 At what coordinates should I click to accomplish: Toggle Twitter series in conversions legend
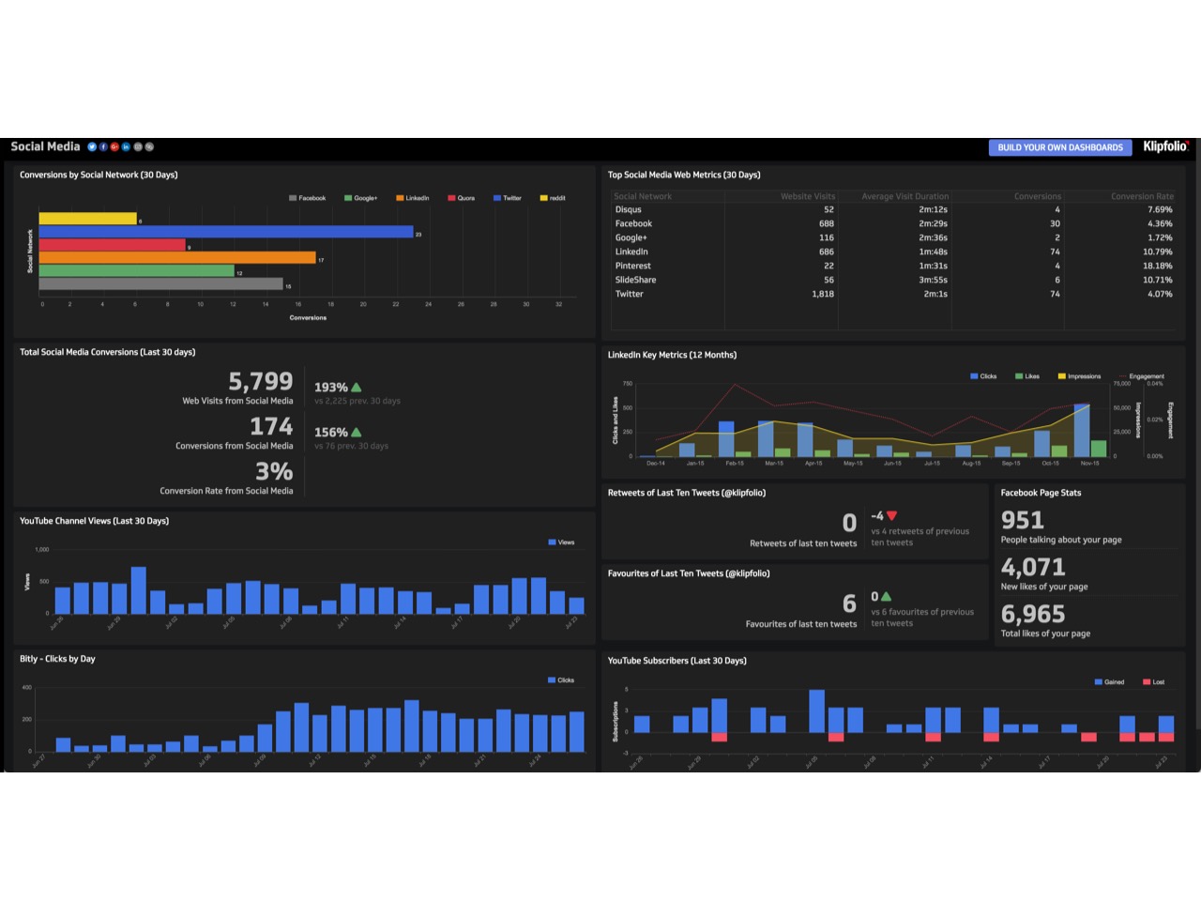(508, 198)
